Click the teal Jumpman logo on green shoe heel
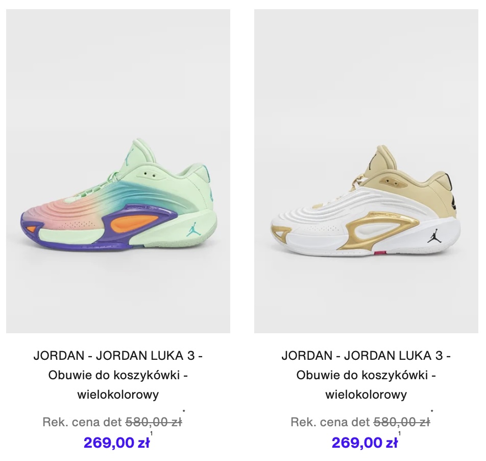This screenshot has height=461, width=486. click(192, 230)
